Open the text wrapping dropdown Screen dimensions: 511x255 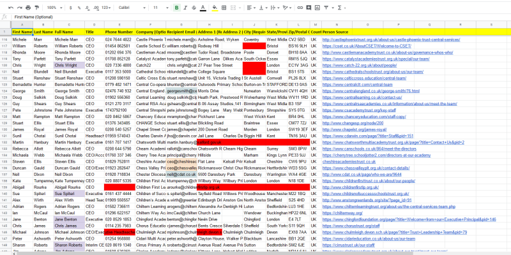tap(275, 8)
